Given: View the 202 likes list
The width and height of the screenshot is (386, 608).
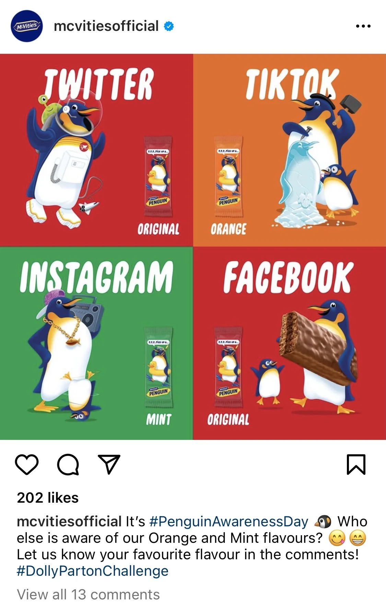Looking at the screenshot, I should click(x=48, y=498).
